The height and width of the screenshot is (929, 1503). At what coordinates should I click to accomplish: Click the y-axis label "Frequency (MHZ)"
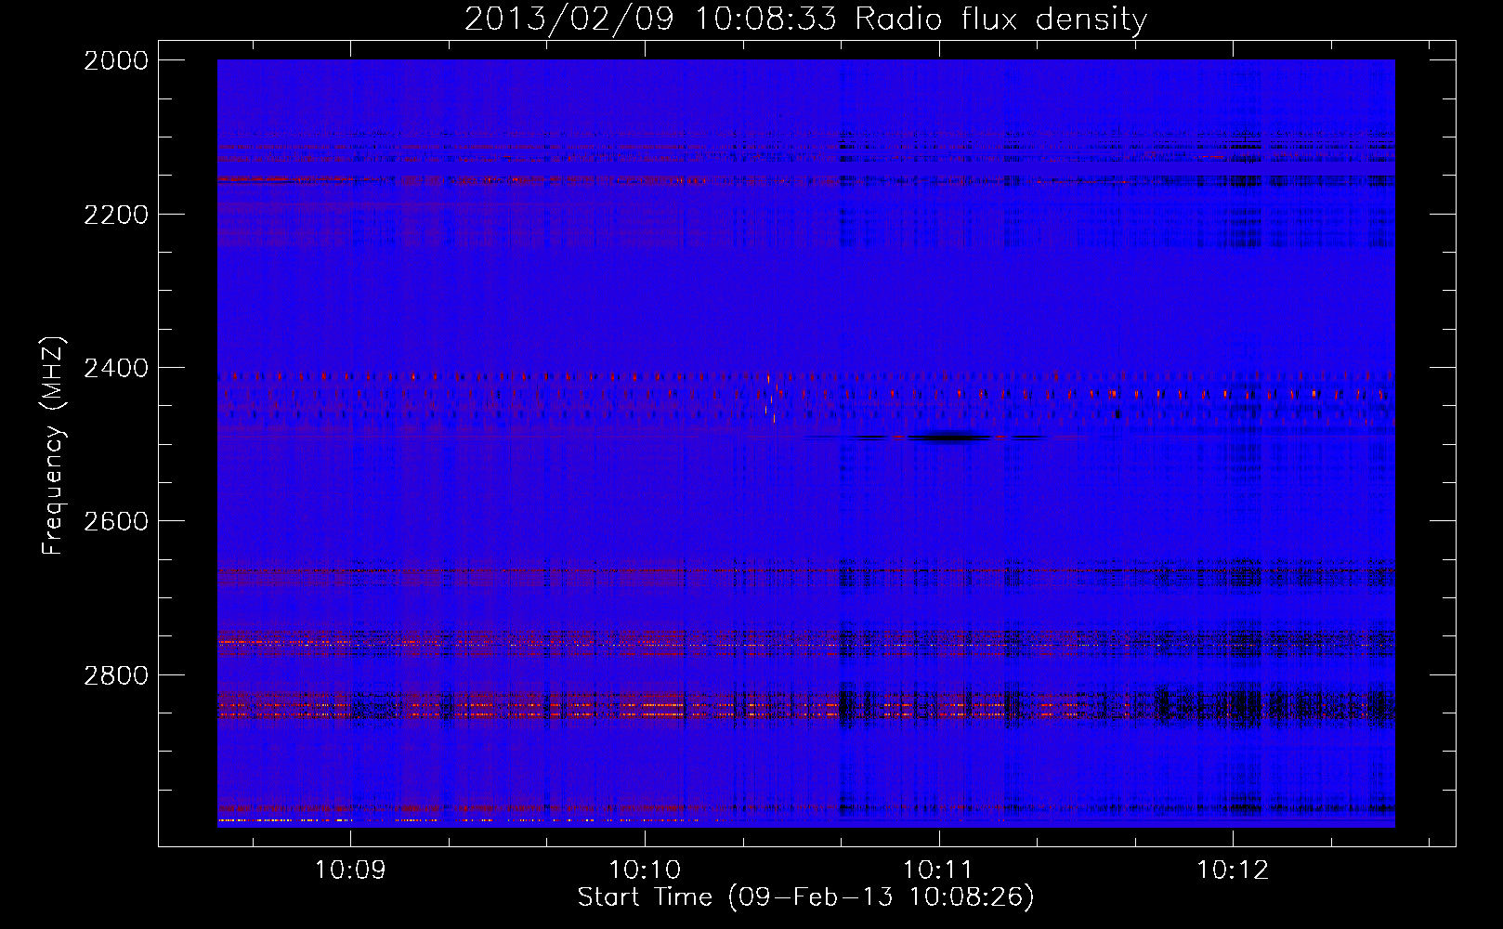point(53,446)
